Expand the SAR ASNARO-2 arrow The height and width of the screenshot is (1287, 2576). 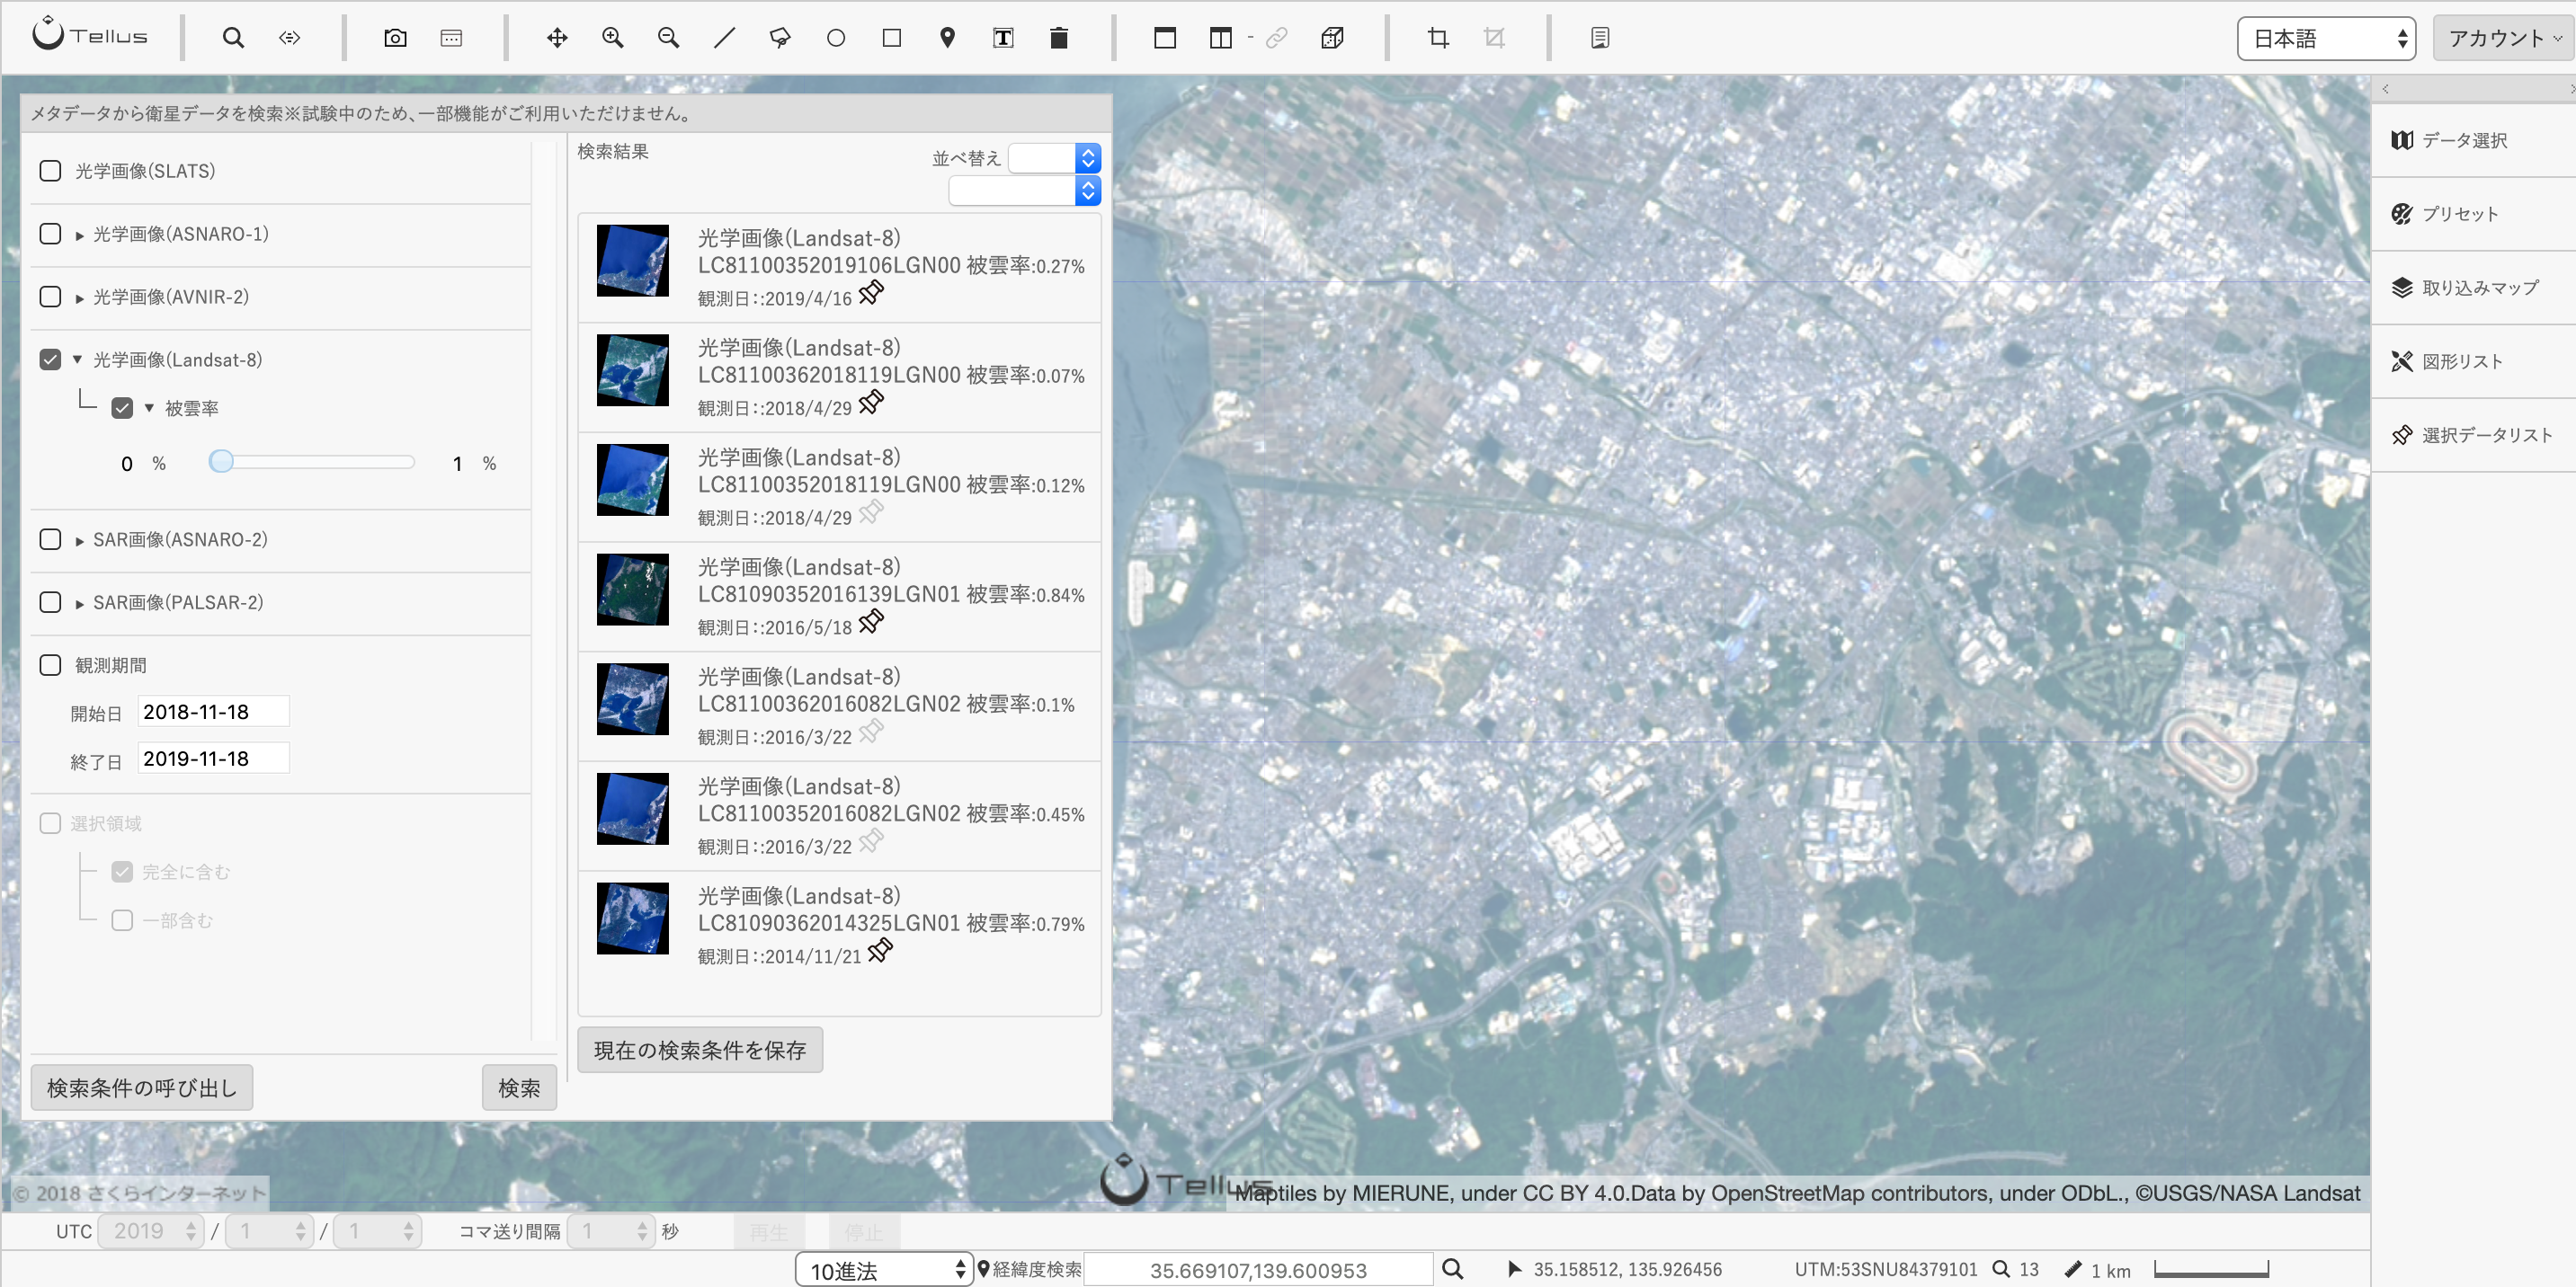click(x=79, y=542)
